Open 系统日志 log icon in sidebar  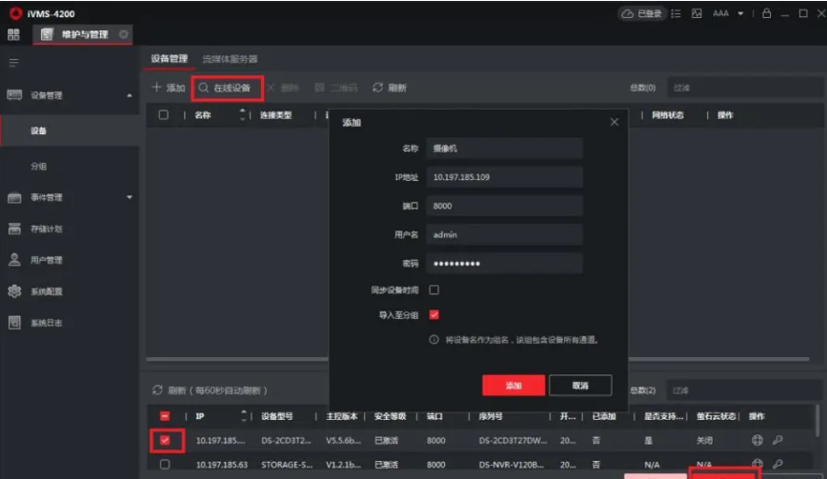pyautogui.click(x=14, y=323)
